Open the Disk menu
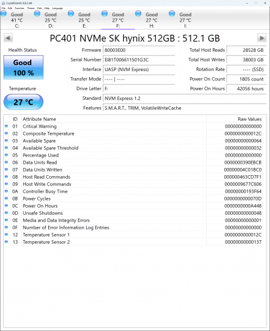Image resolution: width=270 pixels, height=331 pixels. 40,8
